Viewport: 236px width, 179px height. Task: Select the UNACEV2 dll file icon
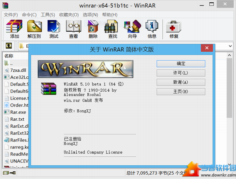[x=6, y=161]
